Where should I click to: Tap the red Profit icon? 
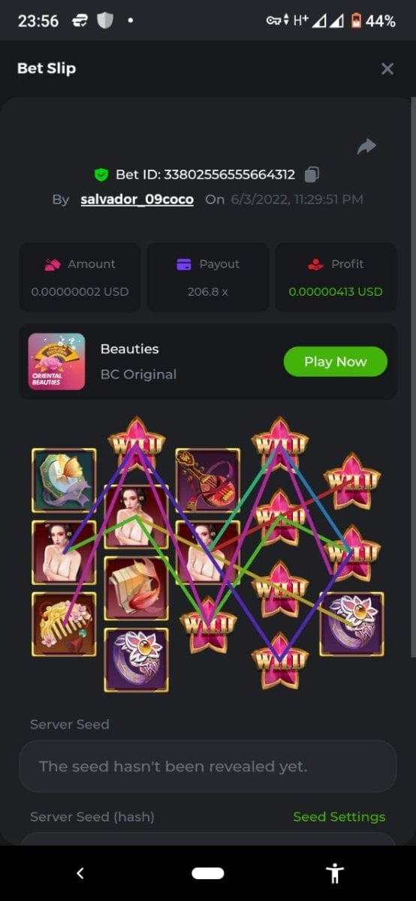point(315,264)
